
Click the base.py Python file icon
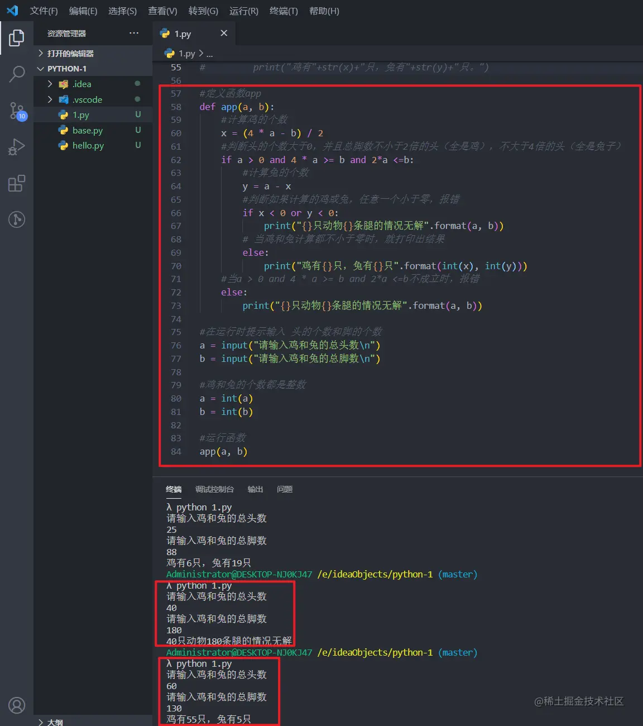[x=63, y=130]
